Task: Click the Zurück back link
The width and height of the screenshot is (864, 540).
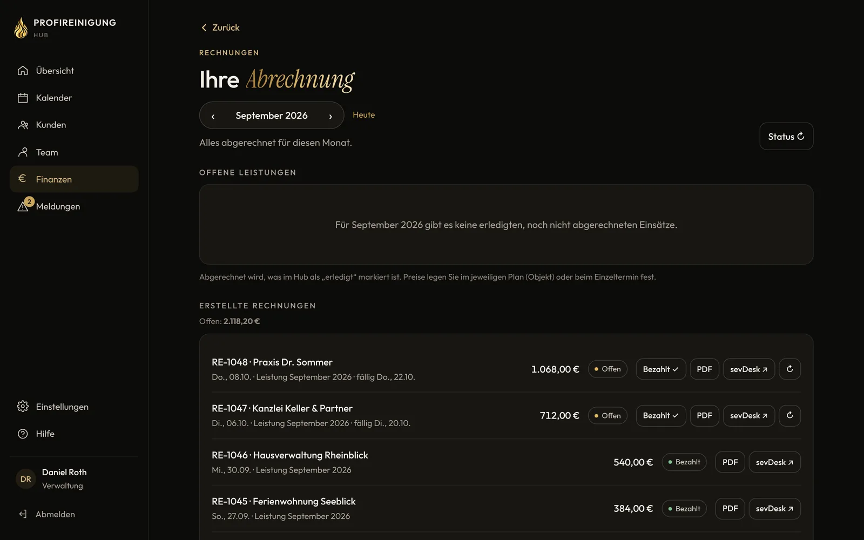Action: [x=220, y=28]
